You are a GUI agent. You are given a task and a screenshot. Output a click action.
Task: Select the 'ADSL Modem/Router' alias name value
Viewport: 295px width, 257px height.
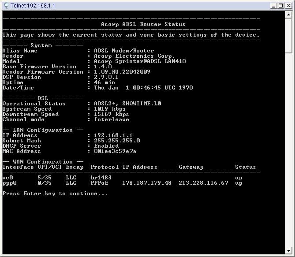click(x=124, y=51)
